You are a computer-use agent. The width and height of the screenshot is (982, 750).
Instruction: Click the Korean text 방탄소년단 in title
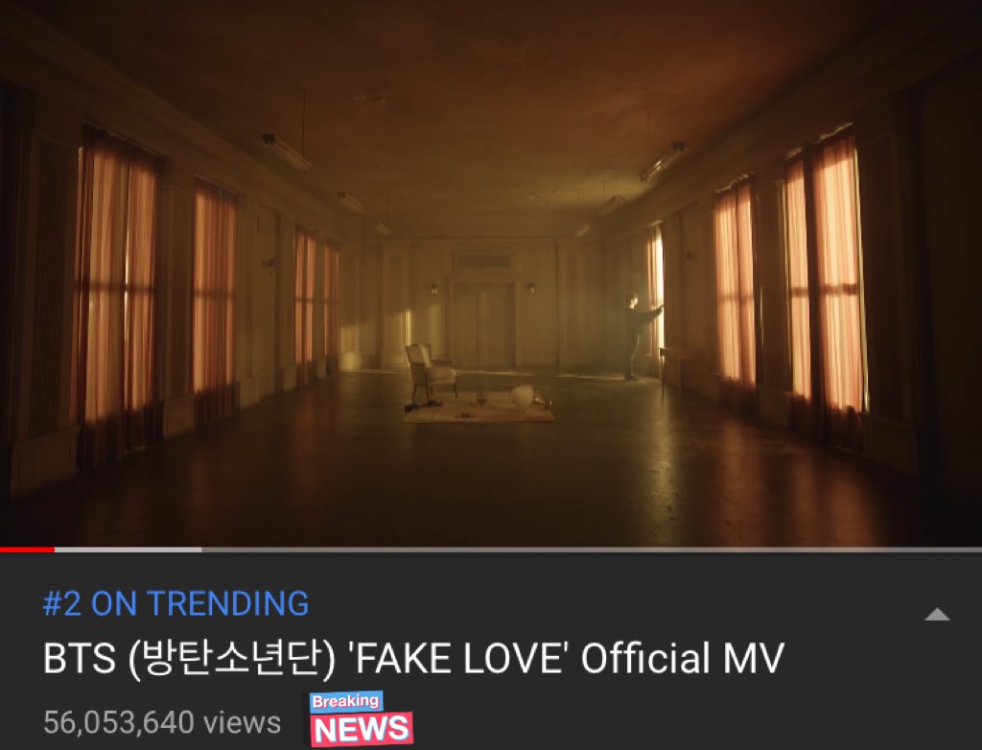(229, 657)
